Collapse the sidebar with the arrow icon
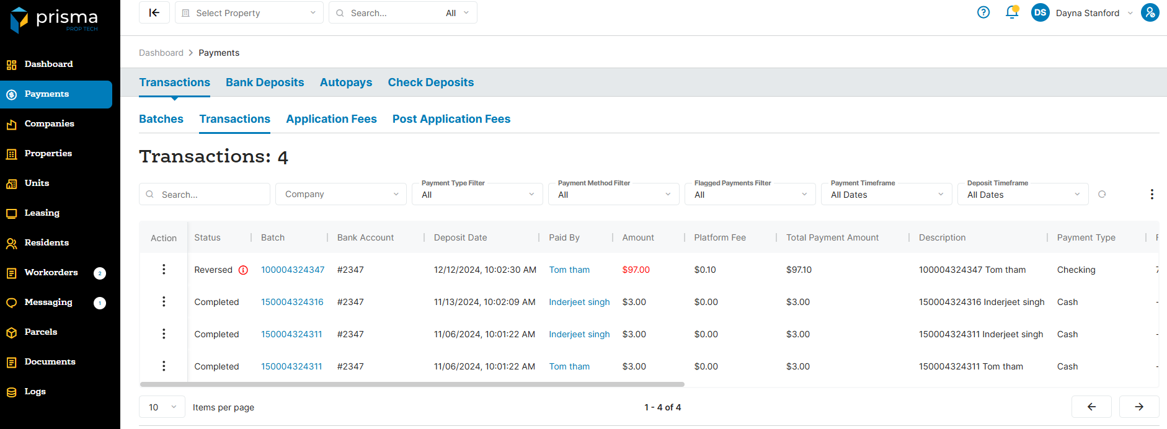Image resolution: width=1167 pixels, height=429 pixels. 154,12
